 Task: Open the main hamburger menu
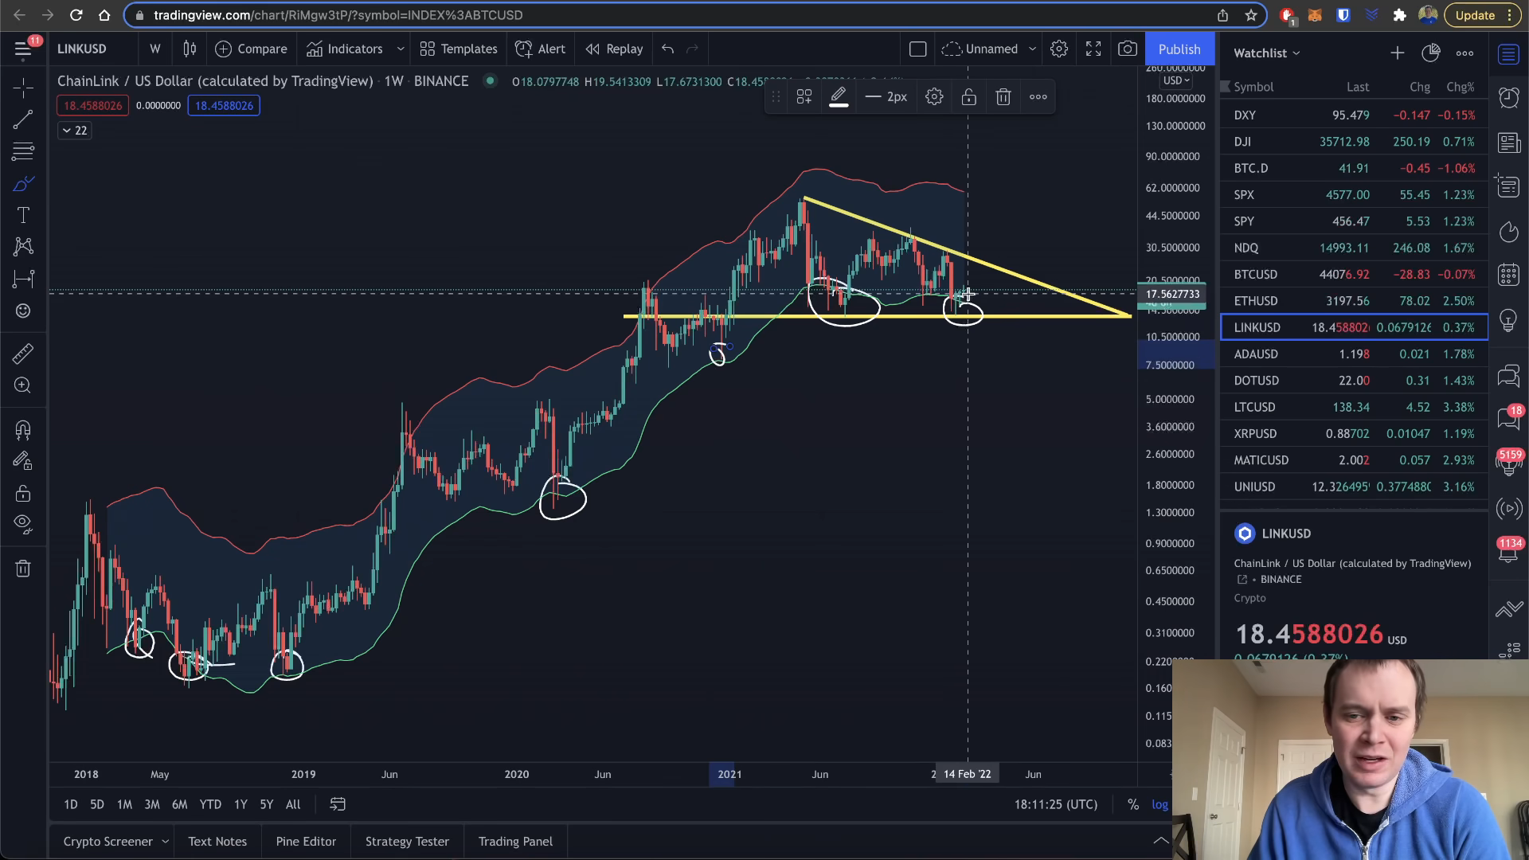point(23,49)
